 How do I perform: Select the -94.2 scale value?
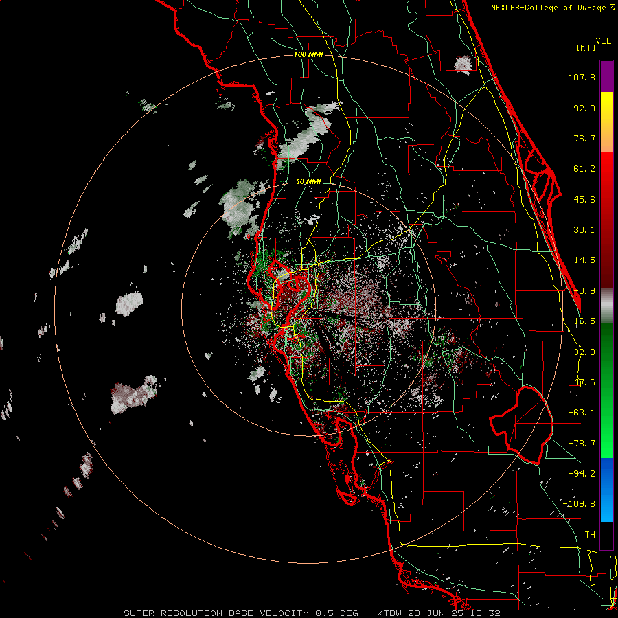tap(582, 473)
